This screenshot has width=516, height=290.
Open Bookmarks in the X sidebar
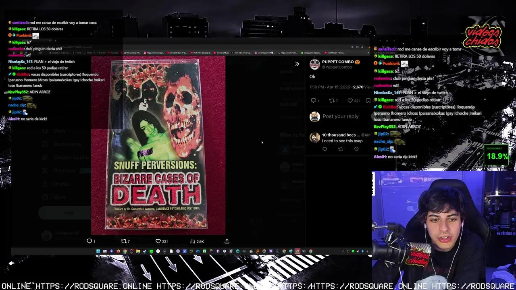67,144
